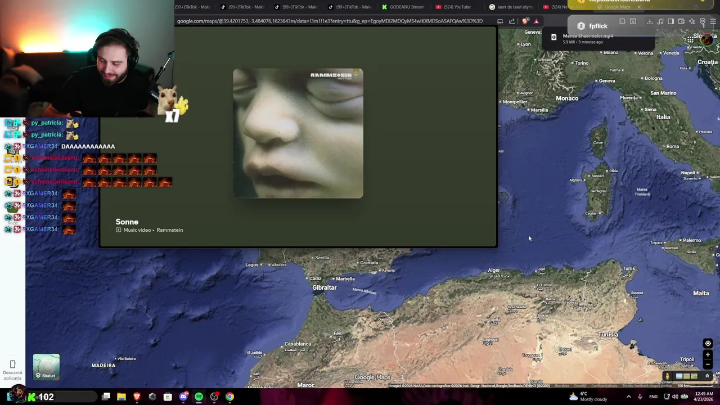Show hidden system tray icons
Screen dimensions: 720x405
pyautogui.click(x=629, y=397)
